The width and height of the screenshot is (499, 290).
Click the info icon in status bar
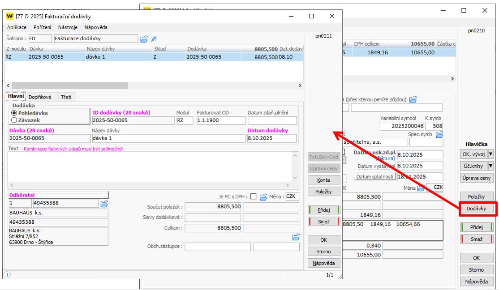click(x=8, y=275)
